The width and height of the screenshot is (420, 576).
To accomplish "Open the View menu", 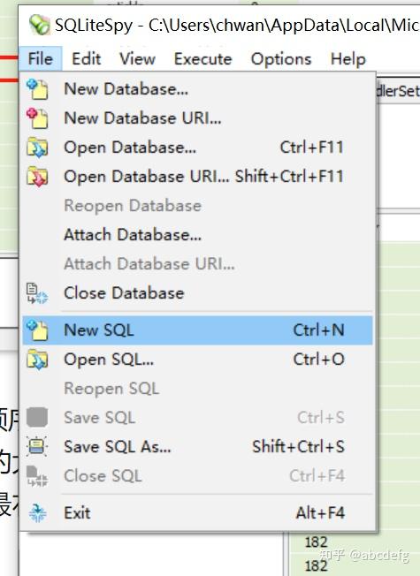I will click(137, 59).
